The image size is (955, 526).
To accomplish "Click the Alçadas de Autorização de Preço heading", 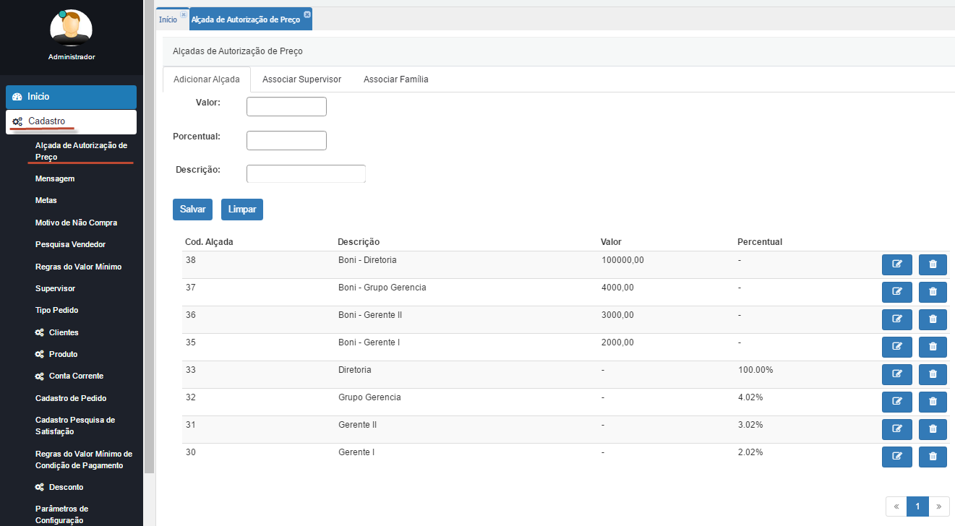I will click(238, 51).
